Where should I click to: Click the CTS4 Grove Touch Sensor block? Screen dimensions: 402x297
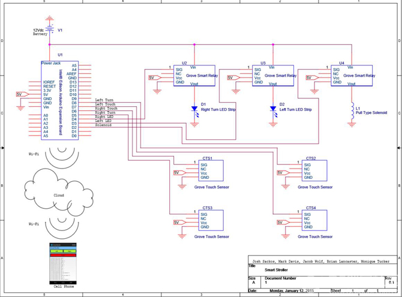click(x=314, y=220)
